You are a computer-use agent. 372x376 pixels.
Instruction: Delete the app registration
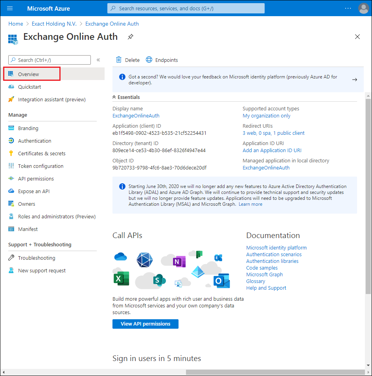click(x=128, y=60)
